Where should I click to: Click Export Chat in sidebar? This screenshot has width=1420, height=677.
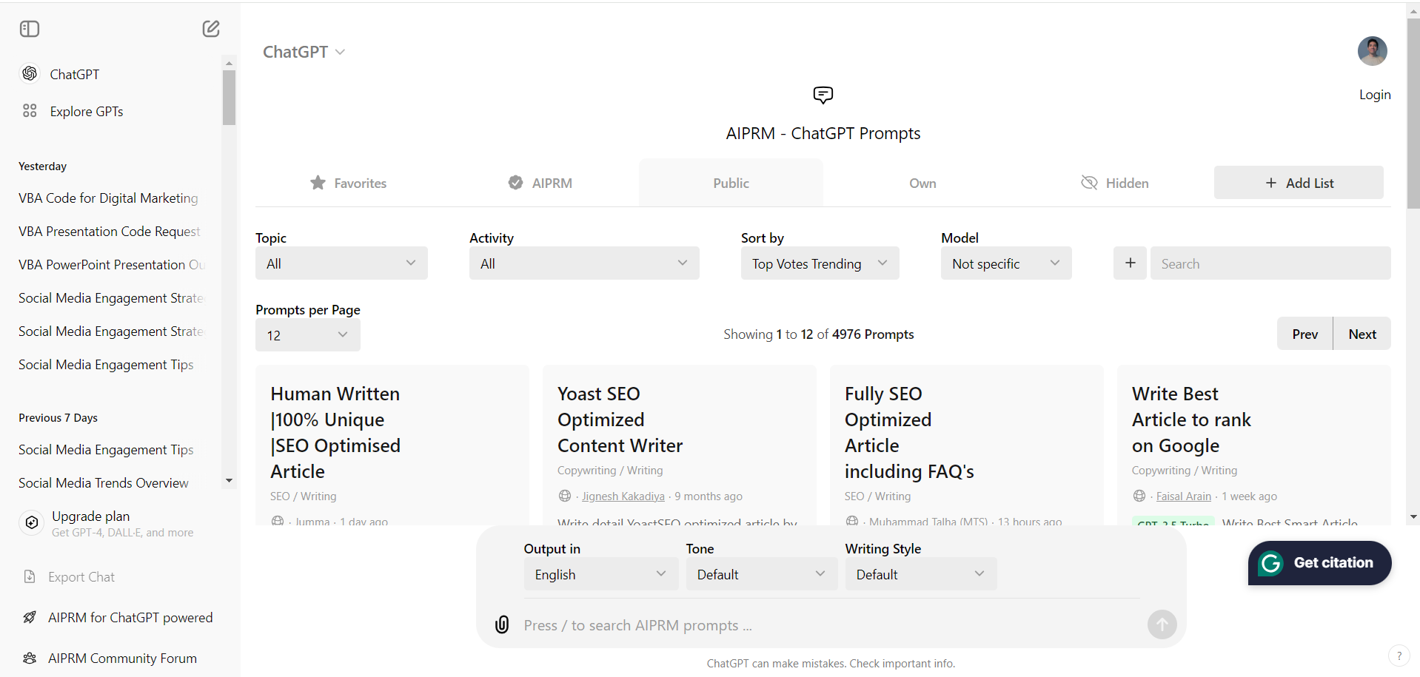[81, 577]
